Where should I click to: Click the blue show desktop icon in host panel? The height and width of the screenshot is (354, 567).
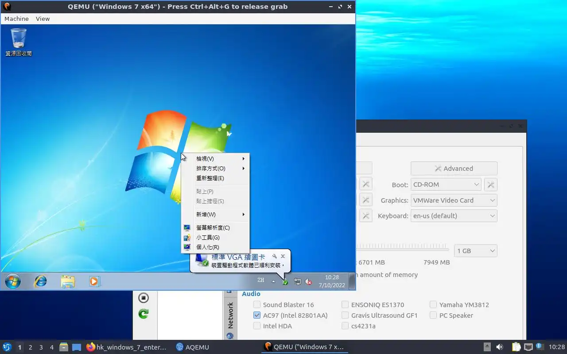click(77, 347)
